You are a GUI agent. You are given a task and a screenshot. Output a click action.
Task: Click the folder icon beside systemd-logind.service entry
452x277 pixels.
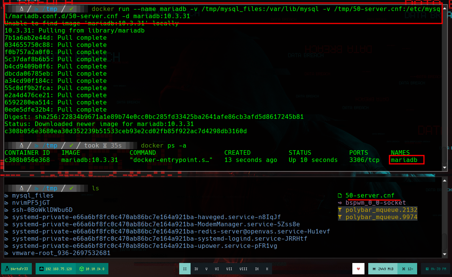[6, 239]
